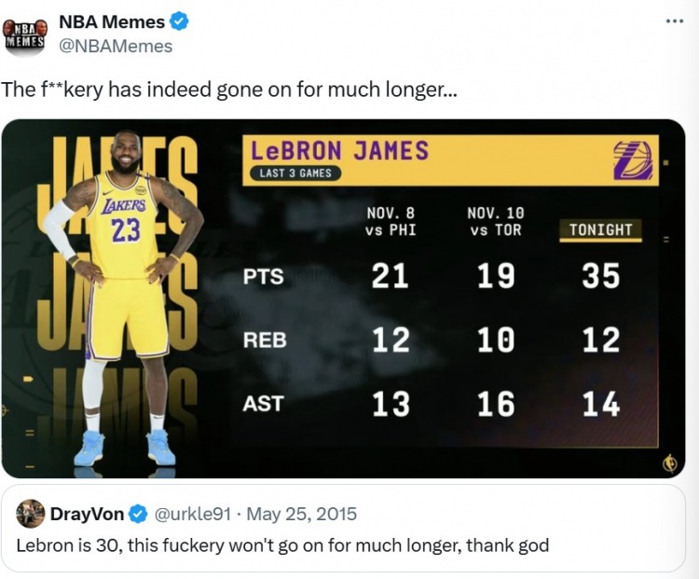Select the TONIGHT column header
Viewport: 699px width, 579px height.
tap(601, 229)
